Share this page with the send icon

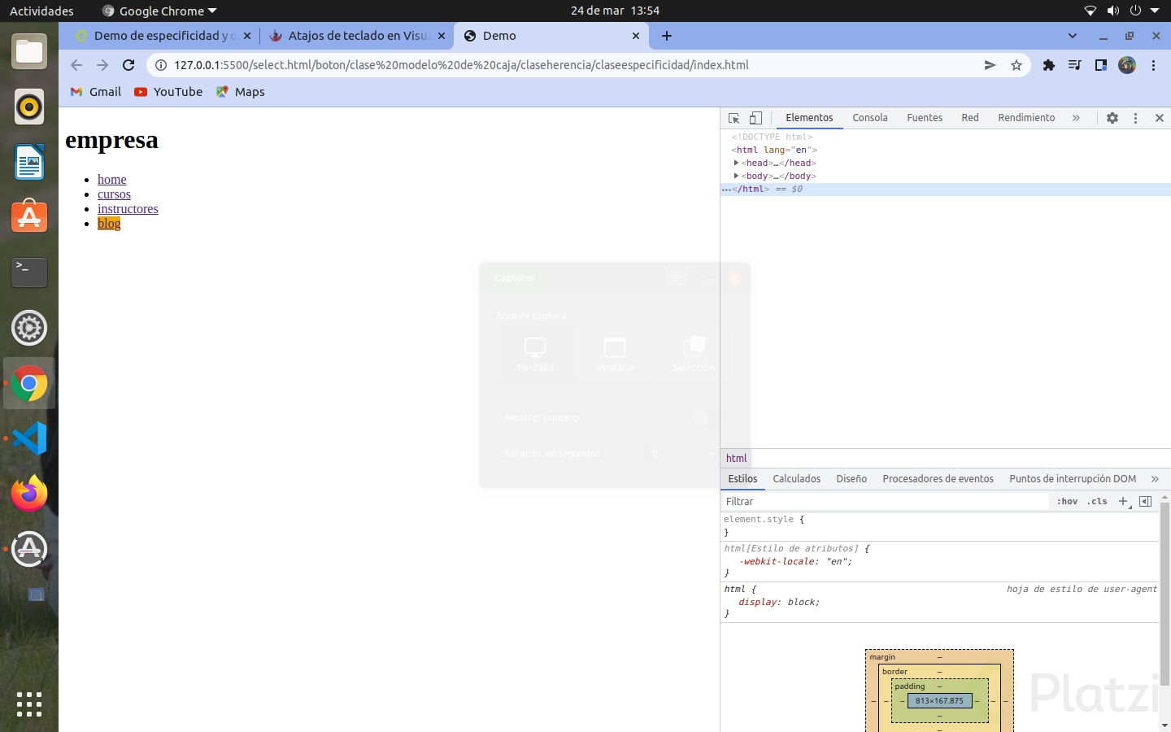[990, 65]
